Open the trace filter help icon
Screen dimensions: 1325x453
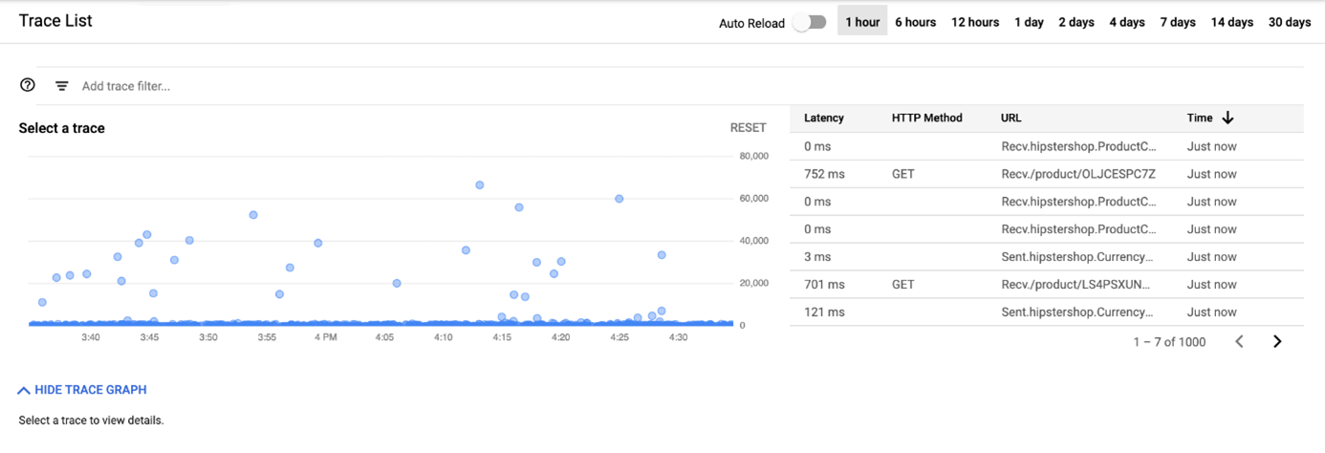28,85
